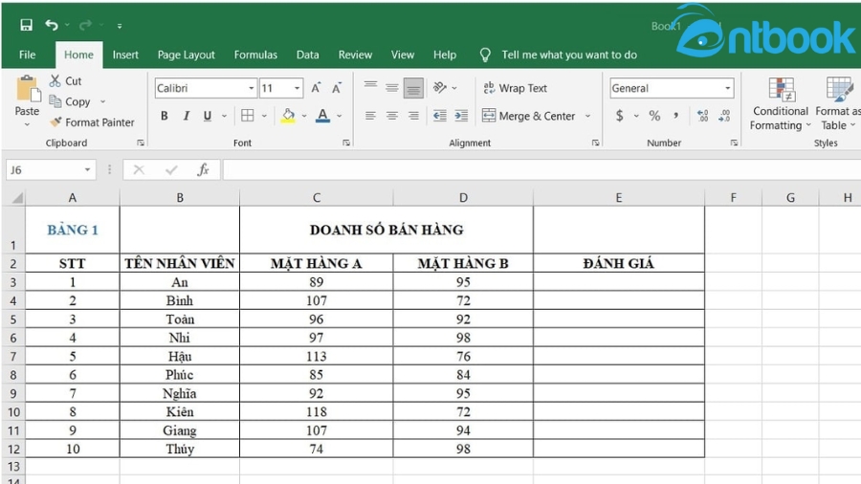The image size is (861, 484).
Task: Click the Increase Indent icon
Action: tap(461, 116)
